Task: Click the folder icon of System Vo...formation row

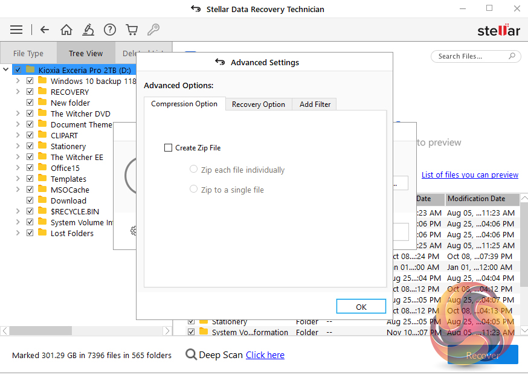Action: click(x=204, y=332)
